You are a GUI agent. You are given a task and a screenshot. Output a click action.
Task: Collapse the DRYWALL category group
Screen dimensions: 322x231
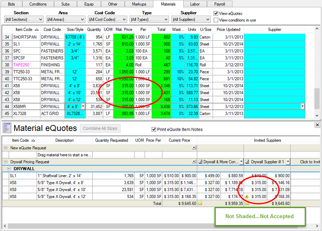(x=9, y=169)
